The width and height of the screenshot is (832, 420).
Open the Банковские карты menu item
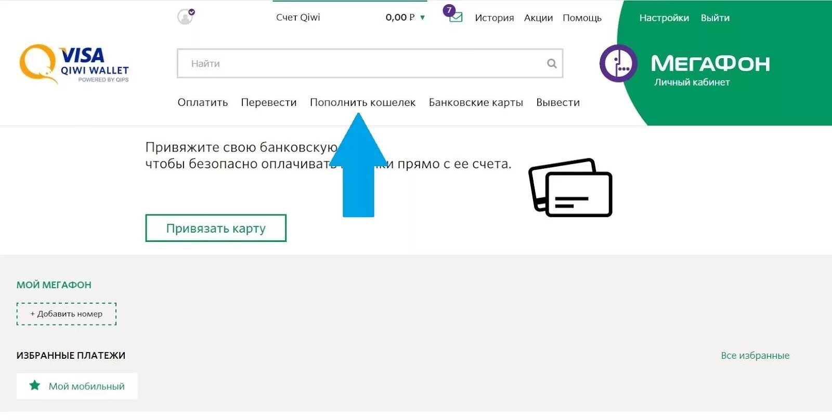coord(476,102)
